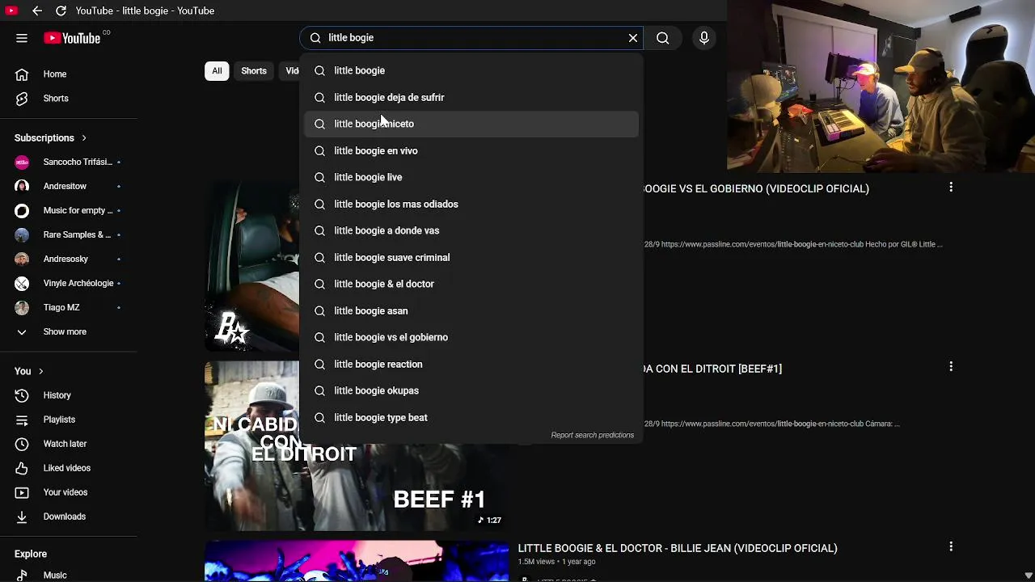Open options menu for Beef #1 video

click(951, 367)
